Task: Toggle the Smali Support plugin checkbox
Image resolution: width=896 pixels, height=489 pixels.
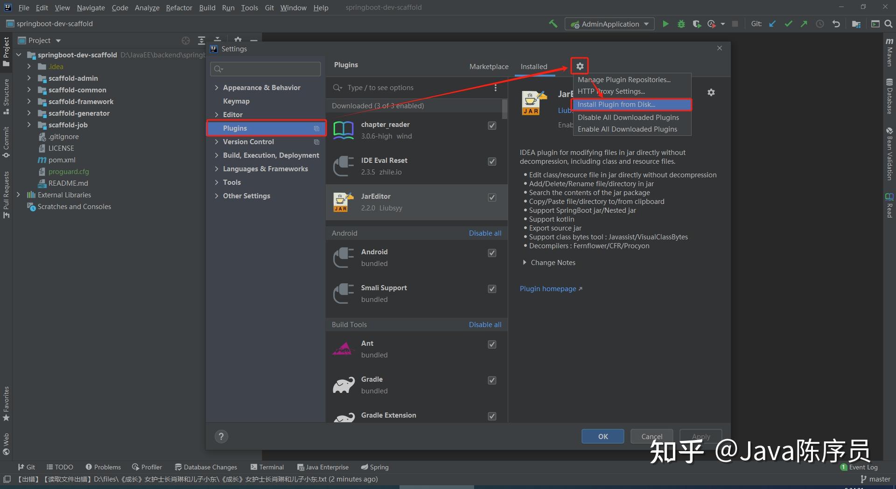Action: coord(492,289)
